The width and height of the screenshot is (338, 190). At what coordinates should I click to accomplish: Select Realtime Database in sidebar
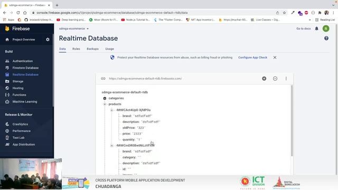pos(25,74)
